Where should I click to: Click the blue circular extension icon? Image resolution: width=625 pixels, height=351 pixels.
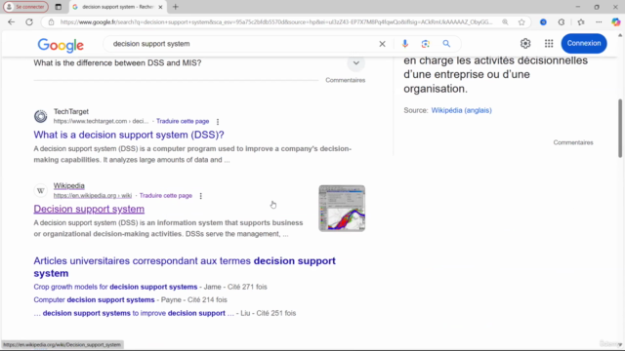click(x=543, y=22)
